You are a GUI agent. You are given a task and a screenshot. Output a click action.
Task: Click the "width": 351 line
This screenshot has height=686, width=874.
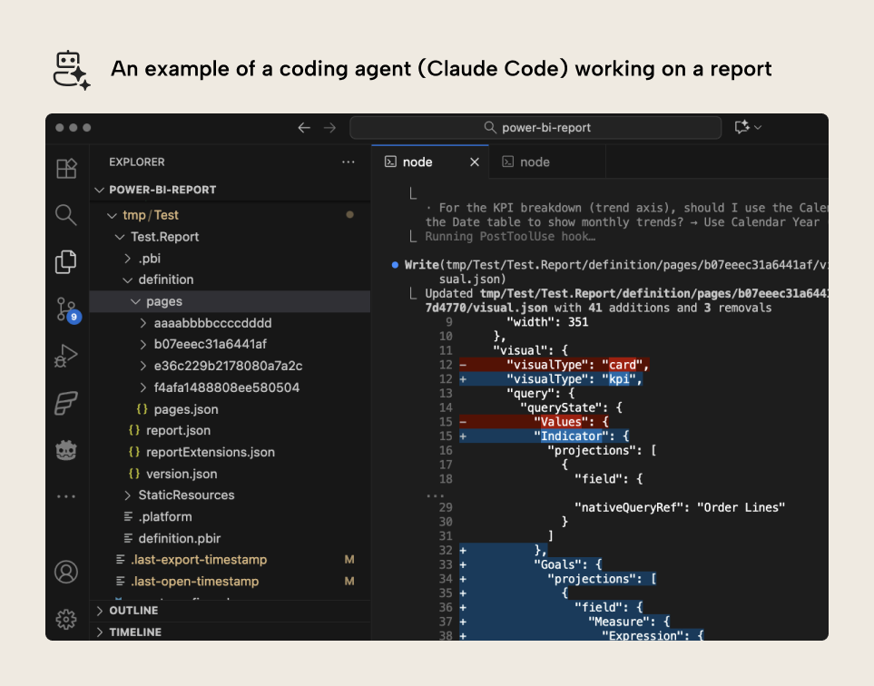point(547,322)
